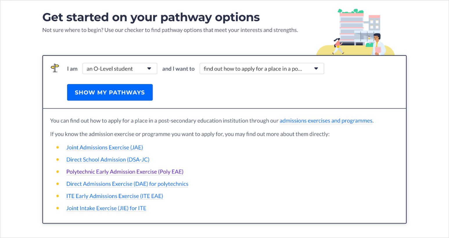Click the 'Get started on your pathway options' heading
This screenshot has width=449, height=238.
(151, 17)
